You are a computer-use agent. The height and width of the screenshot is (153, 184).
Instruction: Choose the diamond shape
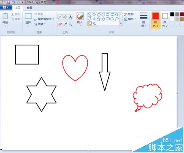point(94,14)
